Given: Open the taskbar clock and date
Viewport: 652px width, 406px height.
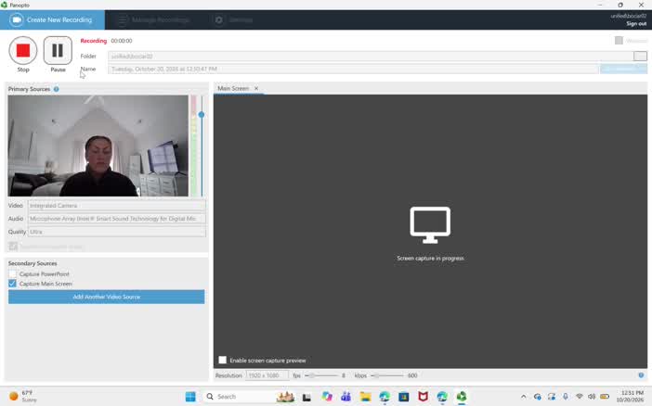Looking at the screenshot, I should pos(630,396).
